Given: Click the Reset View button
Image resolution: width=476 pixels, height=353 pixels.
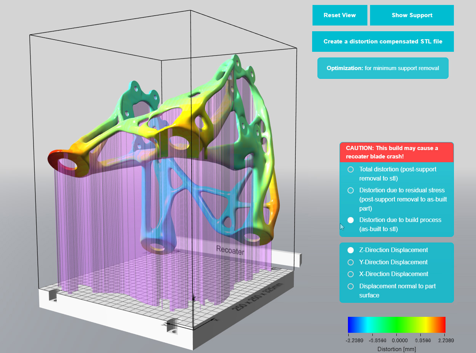Looking at the screenshot, I should coord(339,15).
